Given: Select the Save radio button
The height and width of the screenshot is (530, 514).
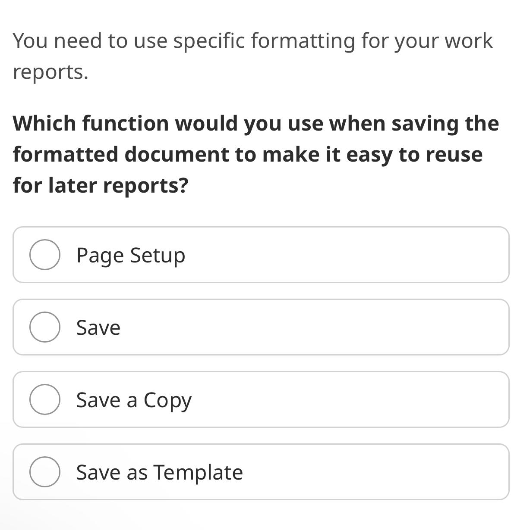Looking at the screenshot, I should tap(45, 327).
